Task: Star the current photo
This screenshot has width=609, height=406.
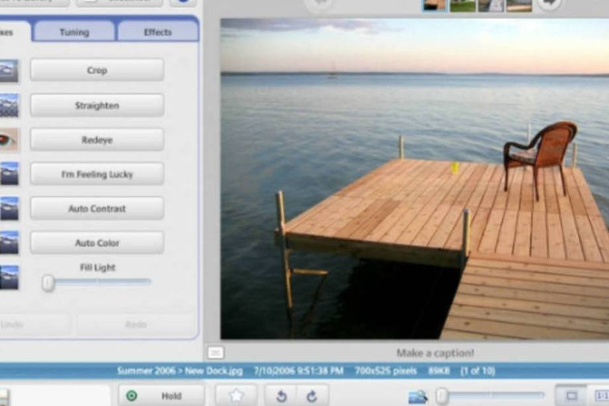Action: click(x=236, y=396)
